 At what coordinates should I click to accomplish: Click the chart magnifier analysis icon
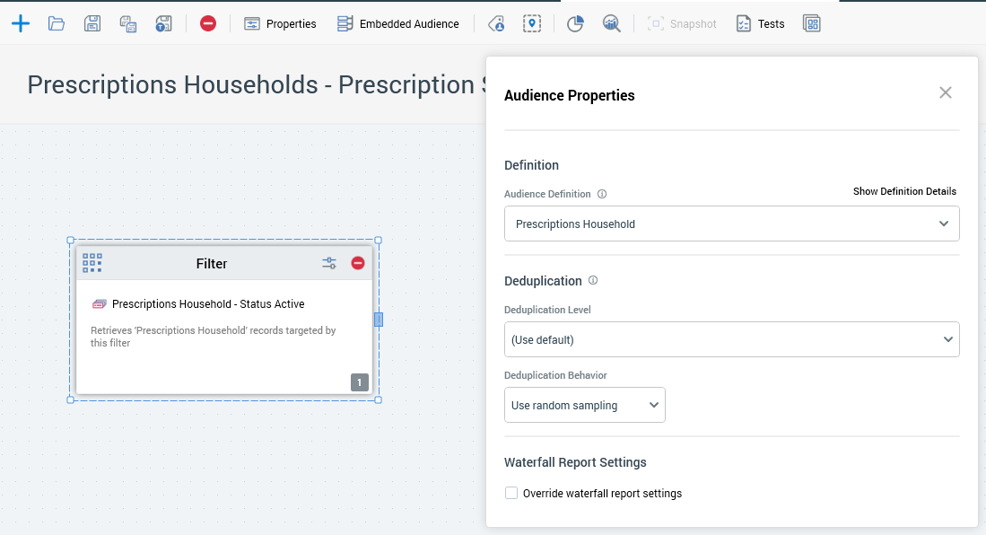[611, 23]
